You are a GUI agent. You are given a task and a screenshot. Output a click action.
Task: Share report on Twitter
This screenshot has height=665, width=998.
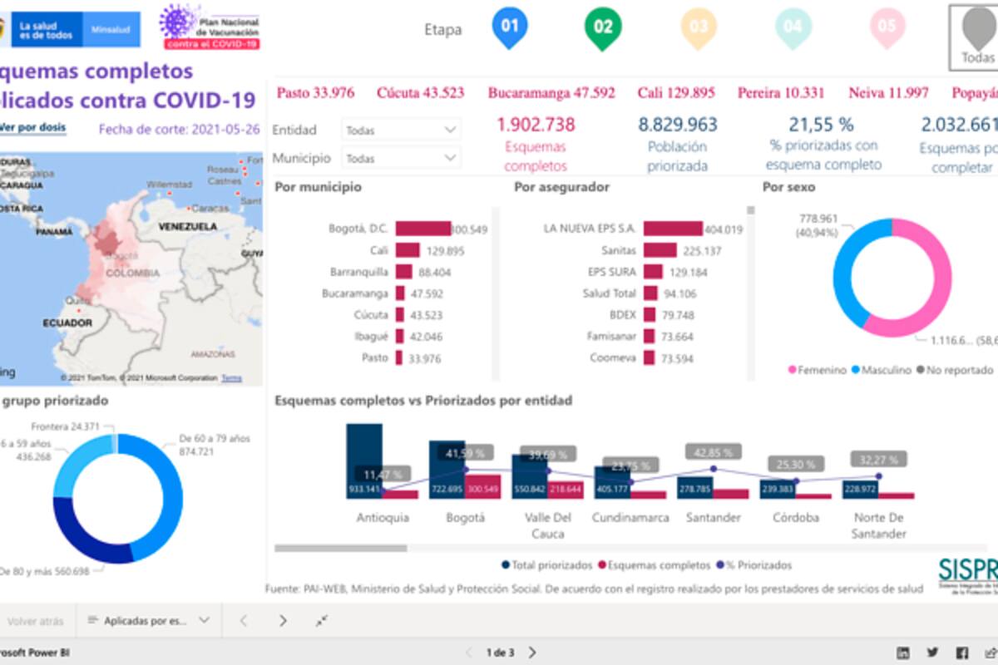[932, 653]
